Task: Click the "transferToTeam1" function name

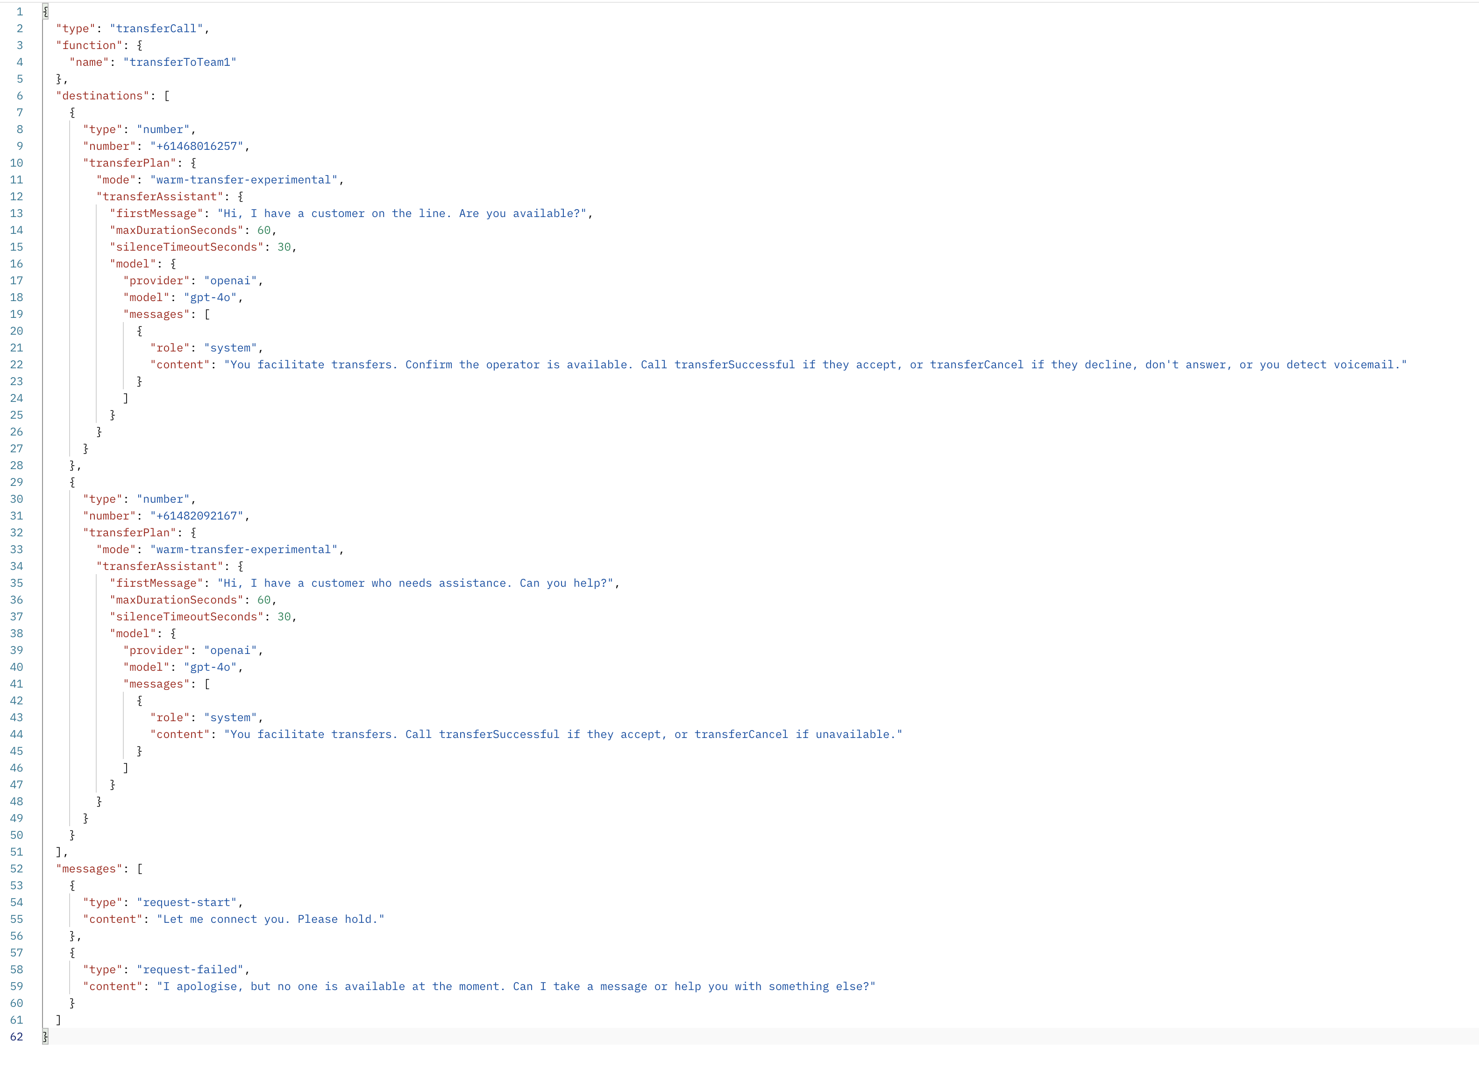Action: (180, 62)
